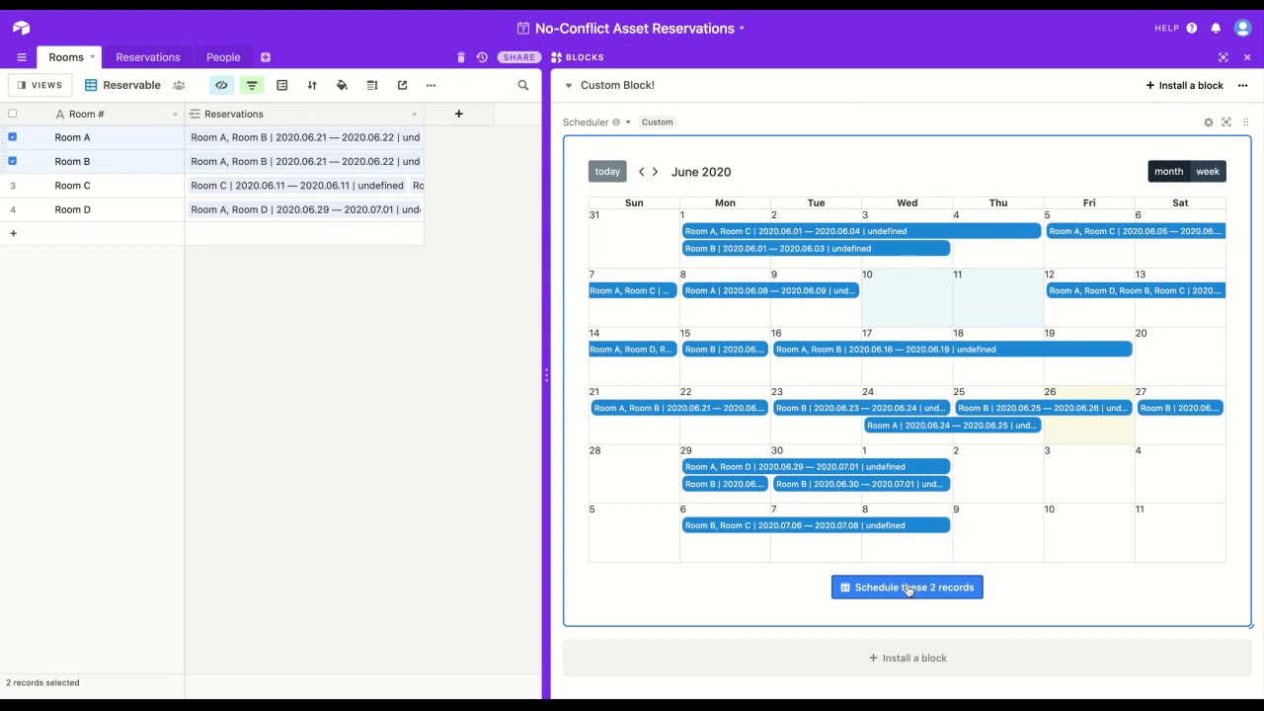This screenshot has height=711, width=1264.
Task: Open the color records paint bucket icon
Action: pyautogui.click(x=342, y=86)
